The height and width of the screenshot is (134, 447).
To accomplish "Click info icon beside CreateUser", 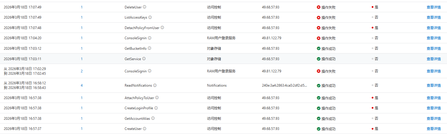I will pyautogui.click(x=145, y=129).
